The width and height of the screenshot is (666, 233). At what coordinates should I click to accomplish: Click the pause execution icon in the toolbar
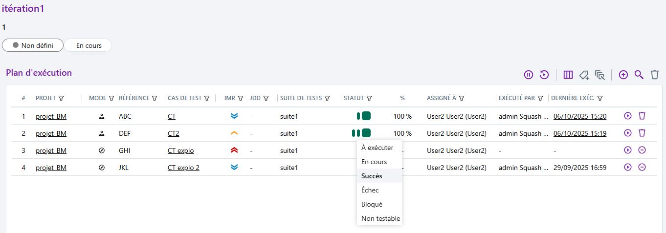click(x=529, y=75)
